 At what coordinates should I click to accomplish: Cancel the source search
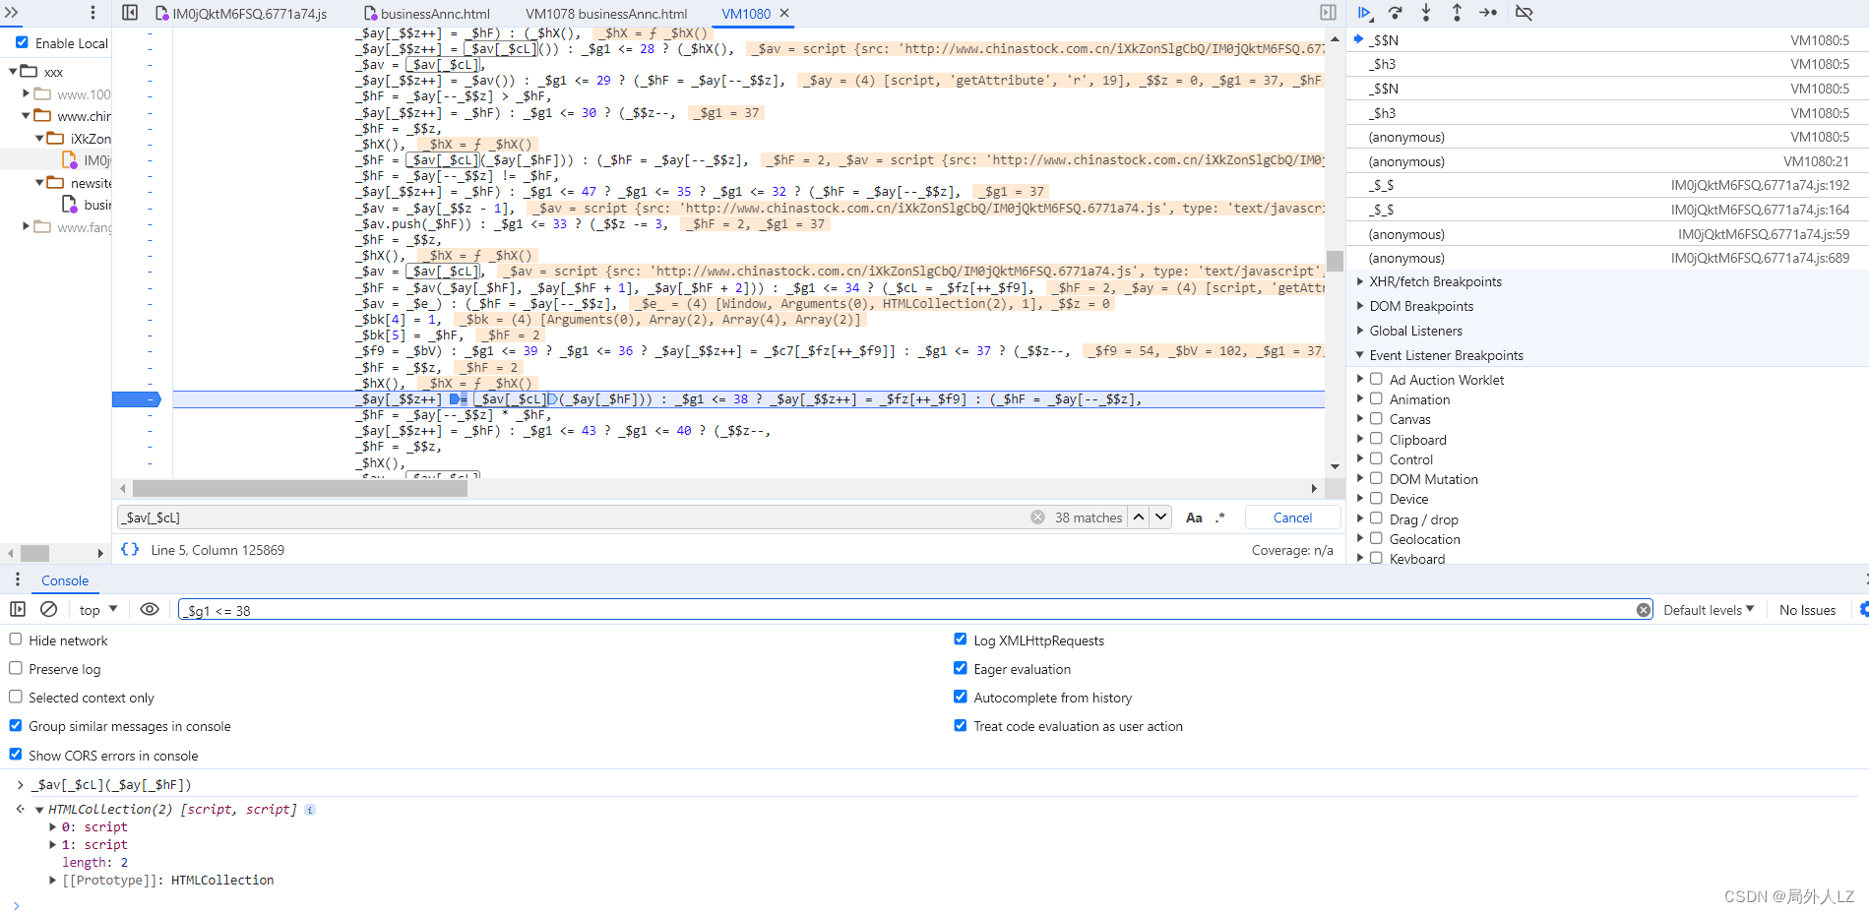[x=1292, y=518]
